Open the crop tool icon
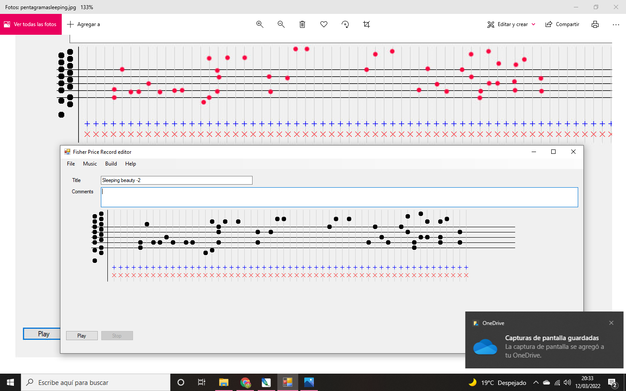The image size is (626, 391). tap(366, 24)
